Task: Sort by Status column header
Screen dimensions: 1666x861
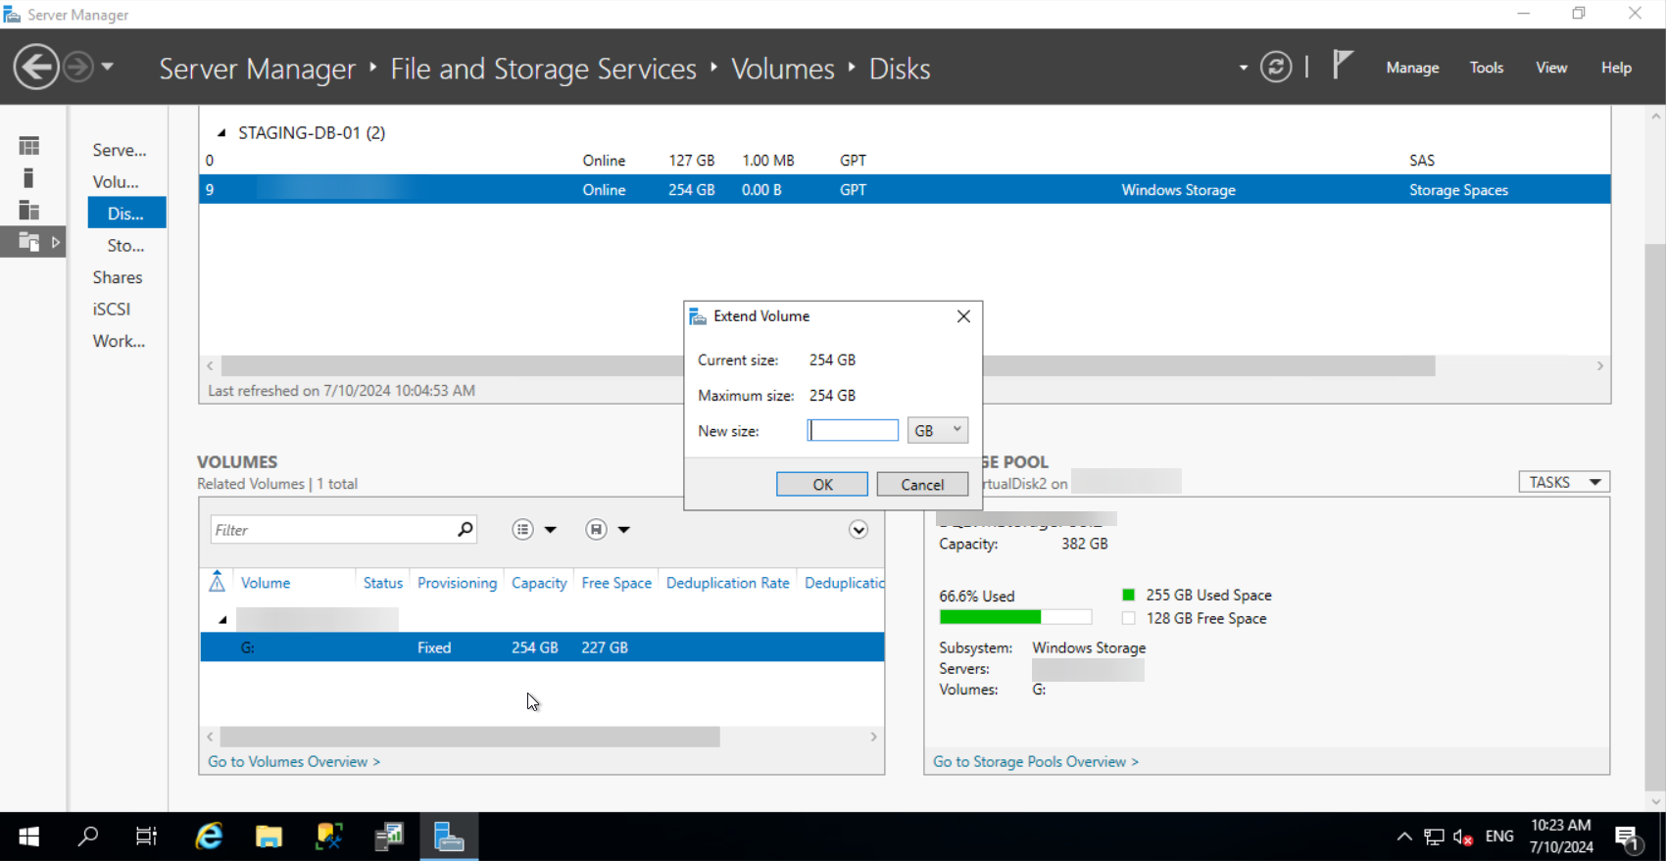Action: (x=383, y=583)
